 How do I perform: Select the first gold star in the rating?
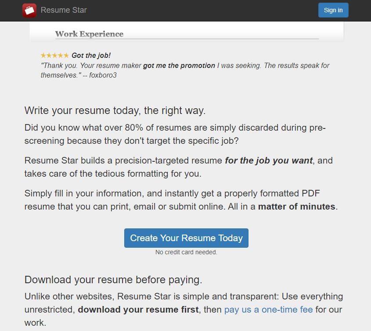[44, 55]
